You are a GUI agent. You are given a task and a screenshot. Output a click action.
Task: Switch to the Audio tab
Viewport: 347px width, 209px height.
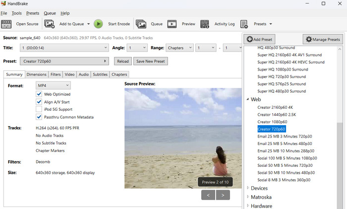point(84,74)
